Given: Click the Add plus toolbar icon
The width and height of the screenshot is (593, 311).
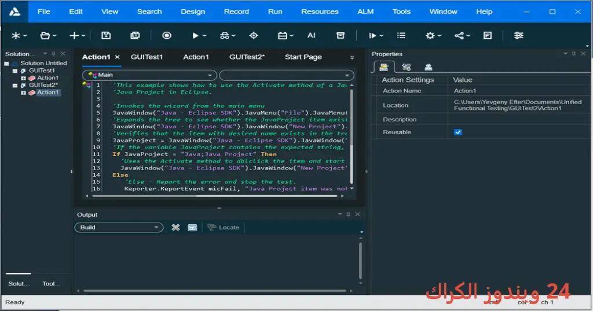Looking at the screenshot, I should (74, 35).
